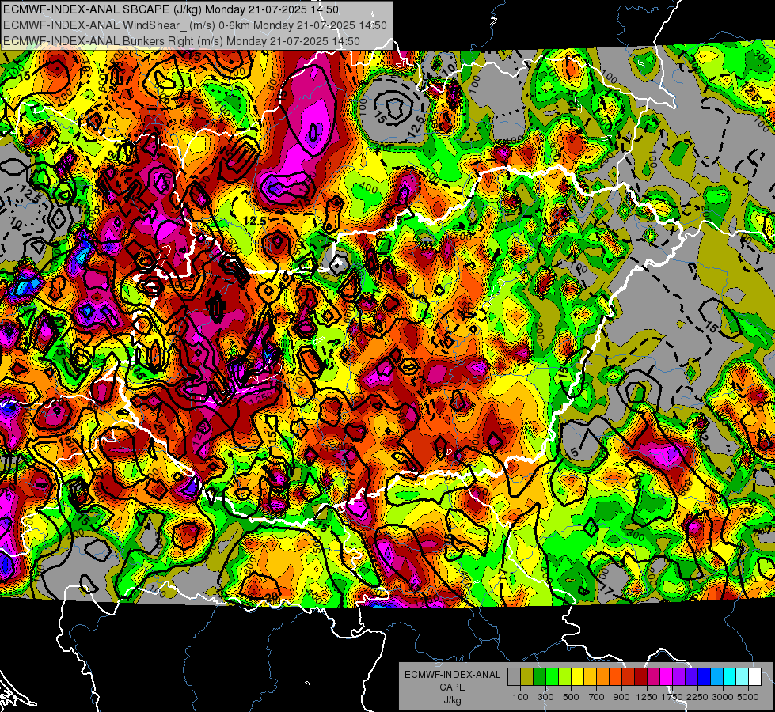Select the indigo violet legend swatch
This screenshot has width=775, height=712.
(x=691, y=677)
